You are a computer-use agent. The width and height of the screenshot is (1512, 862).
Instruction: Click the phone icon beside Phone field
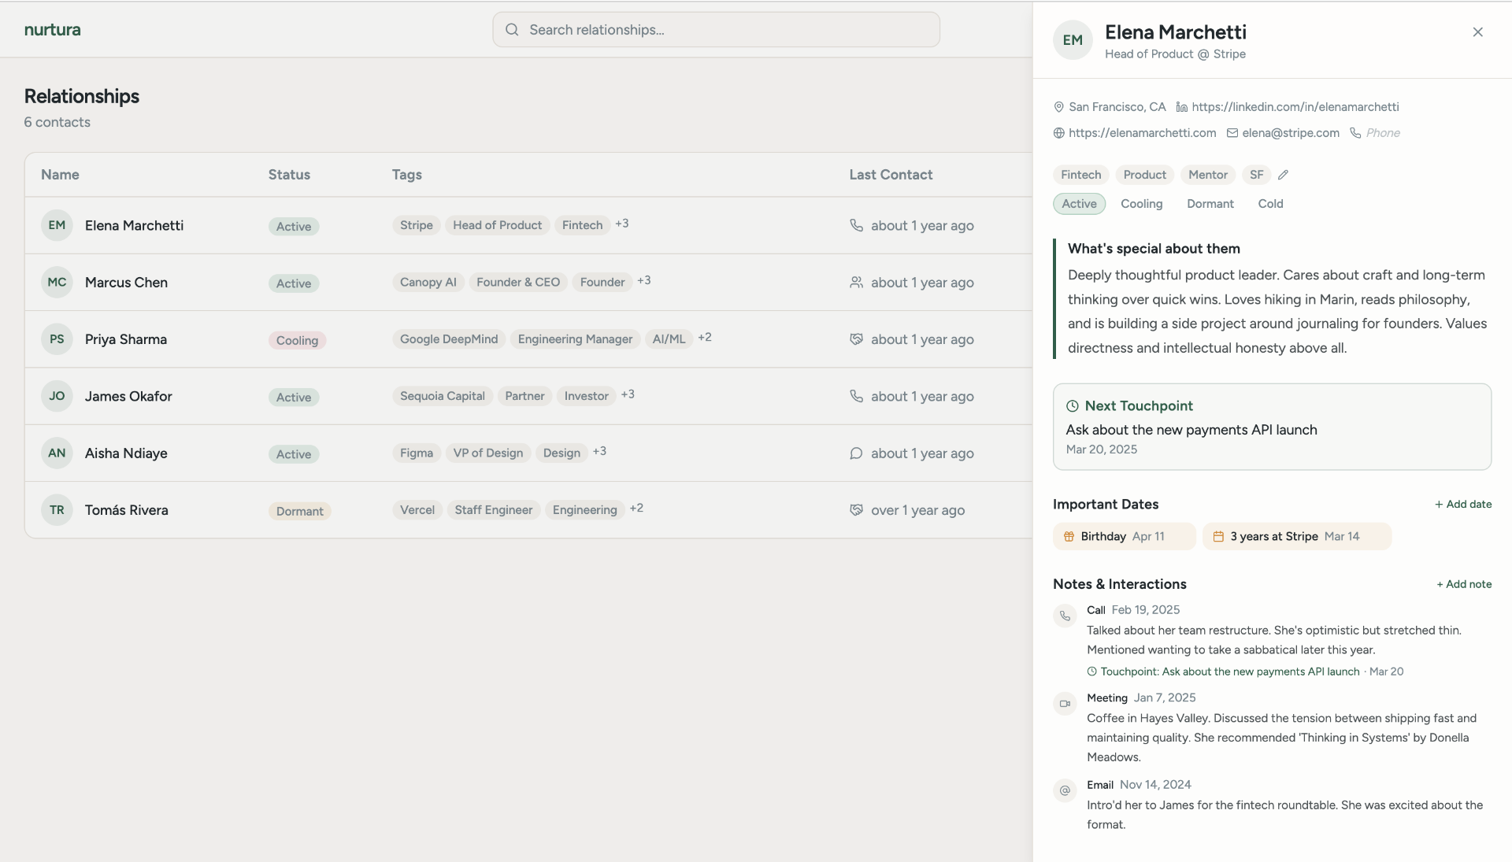point(1355,133)
